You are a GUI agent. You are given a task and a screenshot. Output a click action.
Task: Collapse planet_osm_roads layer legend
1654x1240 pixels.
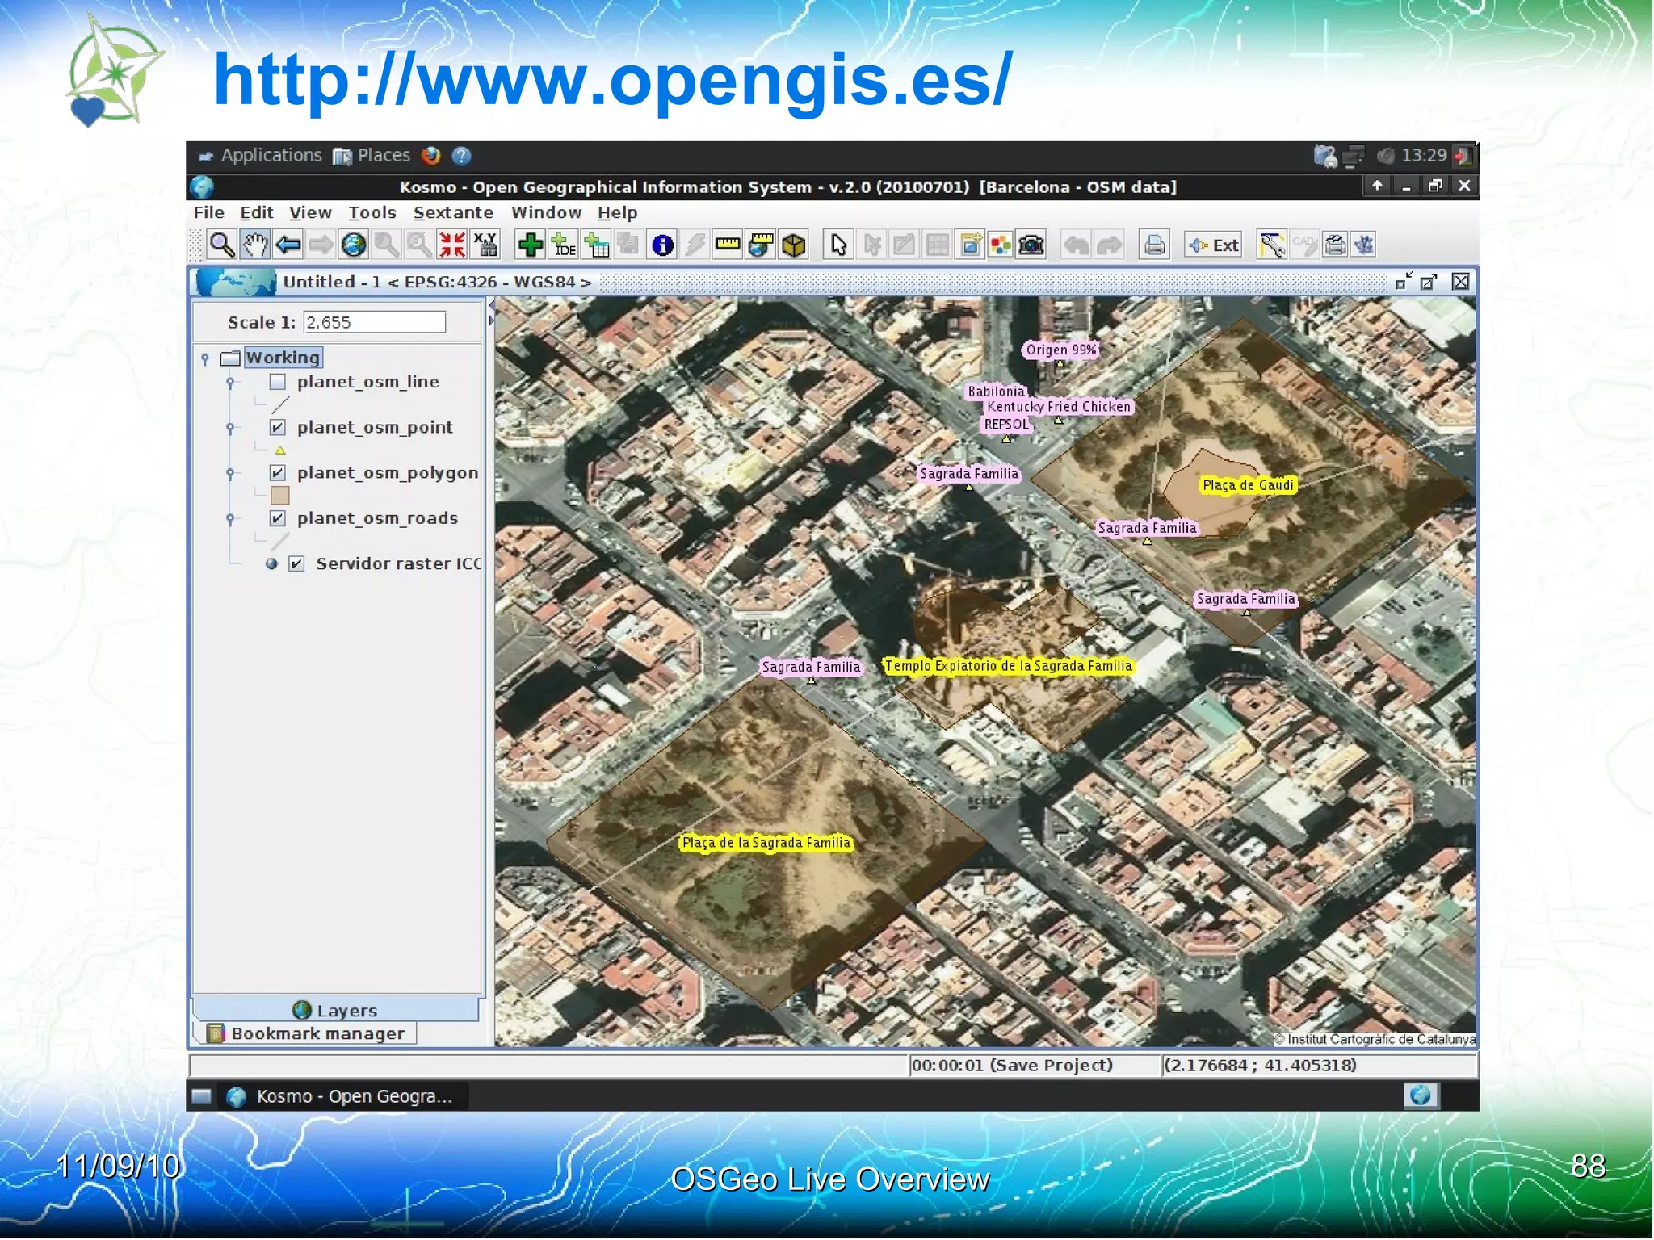pos(230,517)
